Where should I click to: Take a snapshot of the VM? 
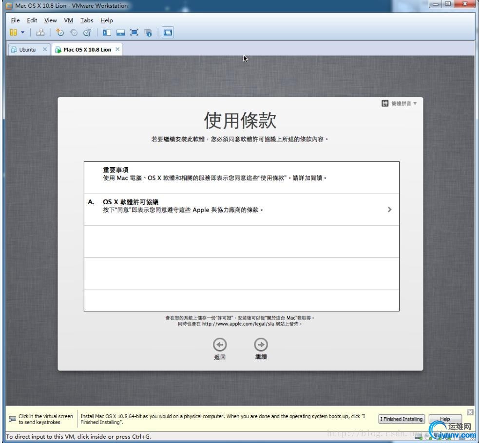click(x=59, y=32)
